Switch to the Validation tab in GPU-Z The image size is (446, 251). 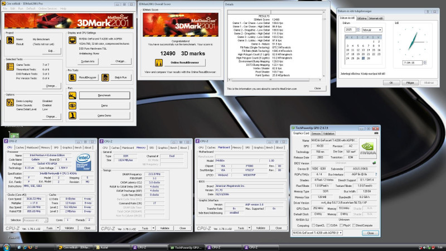click(328, 133)
